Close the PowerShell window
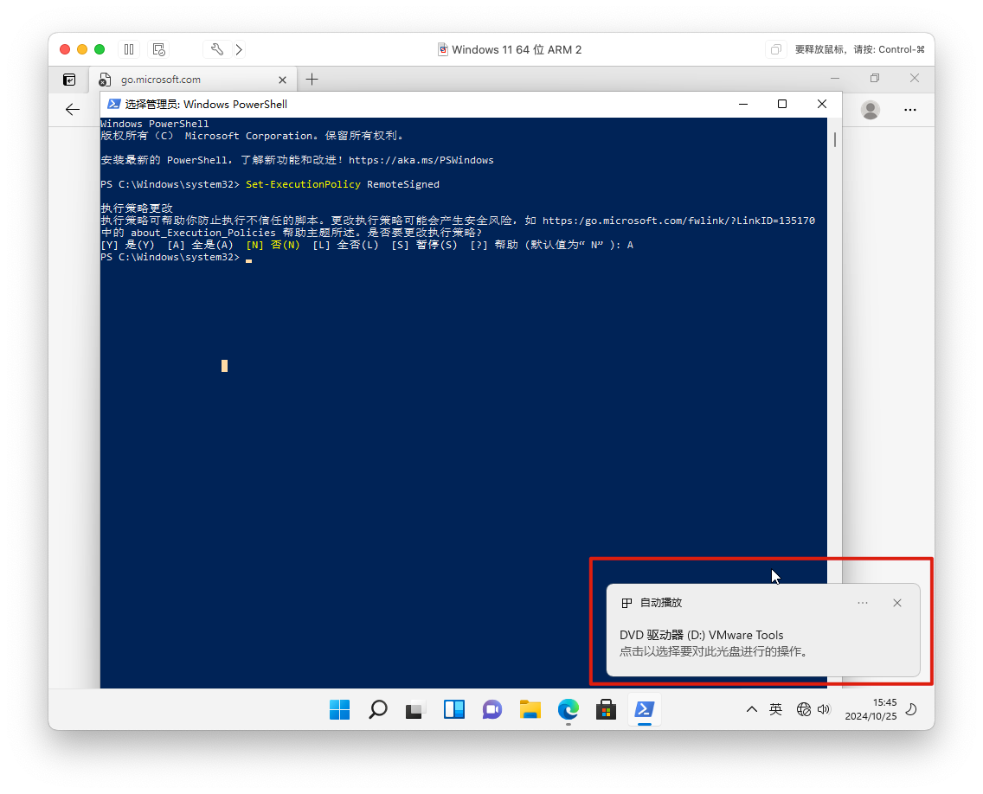 click(x=822, y=104)
